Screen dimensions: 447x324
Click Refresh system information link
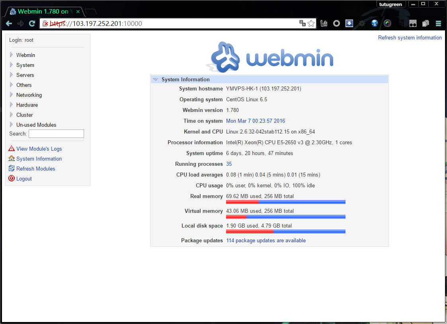pos(410,38)
